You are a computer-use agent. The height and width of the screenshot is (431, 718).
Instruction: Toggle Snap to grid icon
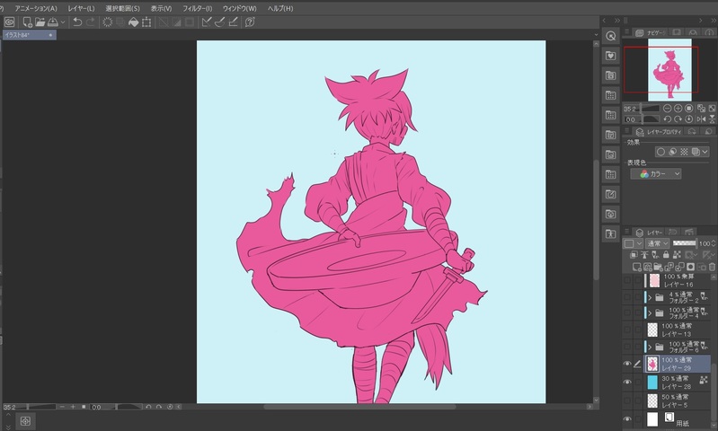tap(233, 22)
